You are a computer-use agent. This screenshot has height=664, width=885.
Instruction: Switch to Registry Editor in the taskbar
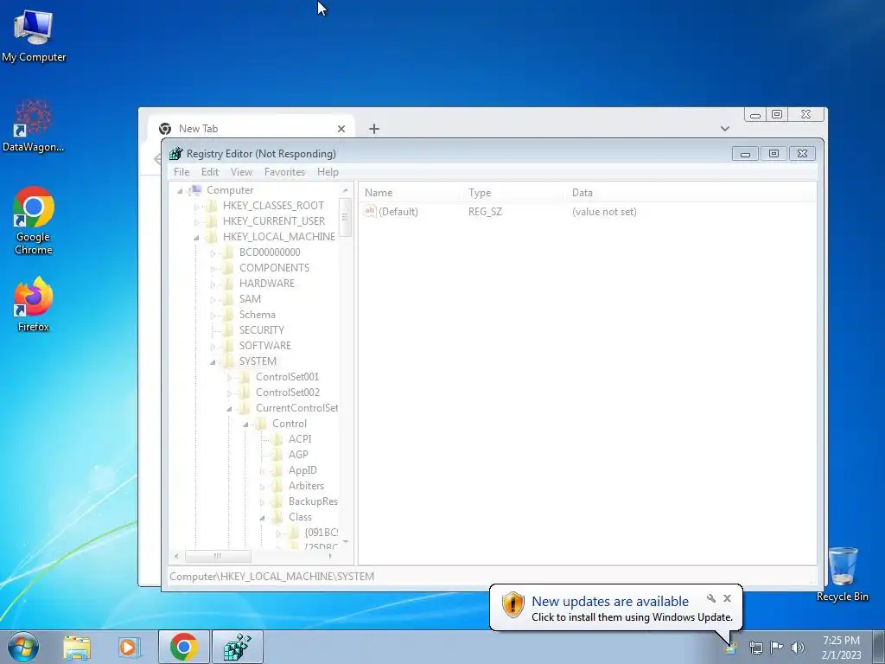pos(238,647)
